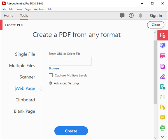168x140 pixels.
Task: Minimize the Acrobat window
Action: (x=142, y=3)
